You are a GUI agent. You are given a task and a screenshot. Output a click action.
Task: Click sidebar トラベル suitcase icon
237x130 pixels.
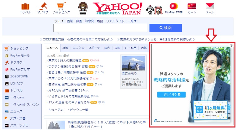7,91
